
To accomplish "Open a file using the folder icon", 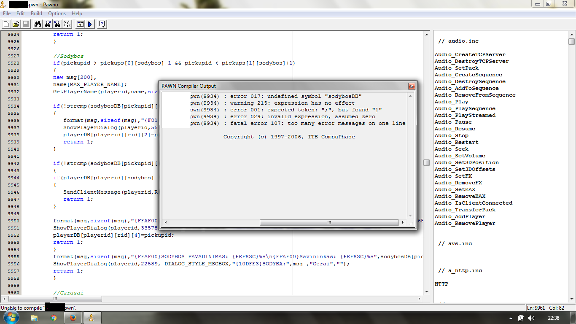I will pyautogui.click(x=16, y=24).
